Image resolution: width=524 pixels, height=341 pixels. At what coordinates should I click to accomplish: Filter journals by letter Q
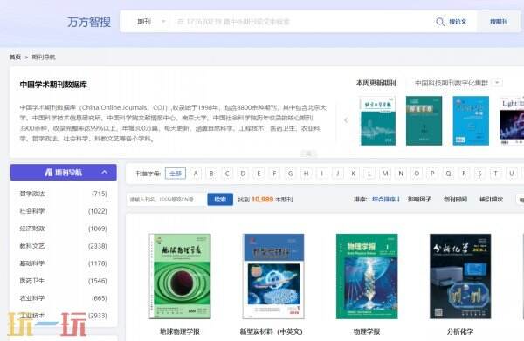tap(448, 174)
